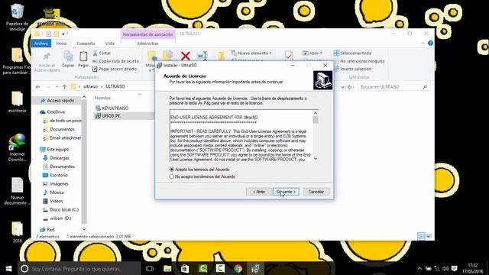Screen dimensions: 489x275
Task: Click Cancelar in the UltraISO installer
Action: (316, 192)
